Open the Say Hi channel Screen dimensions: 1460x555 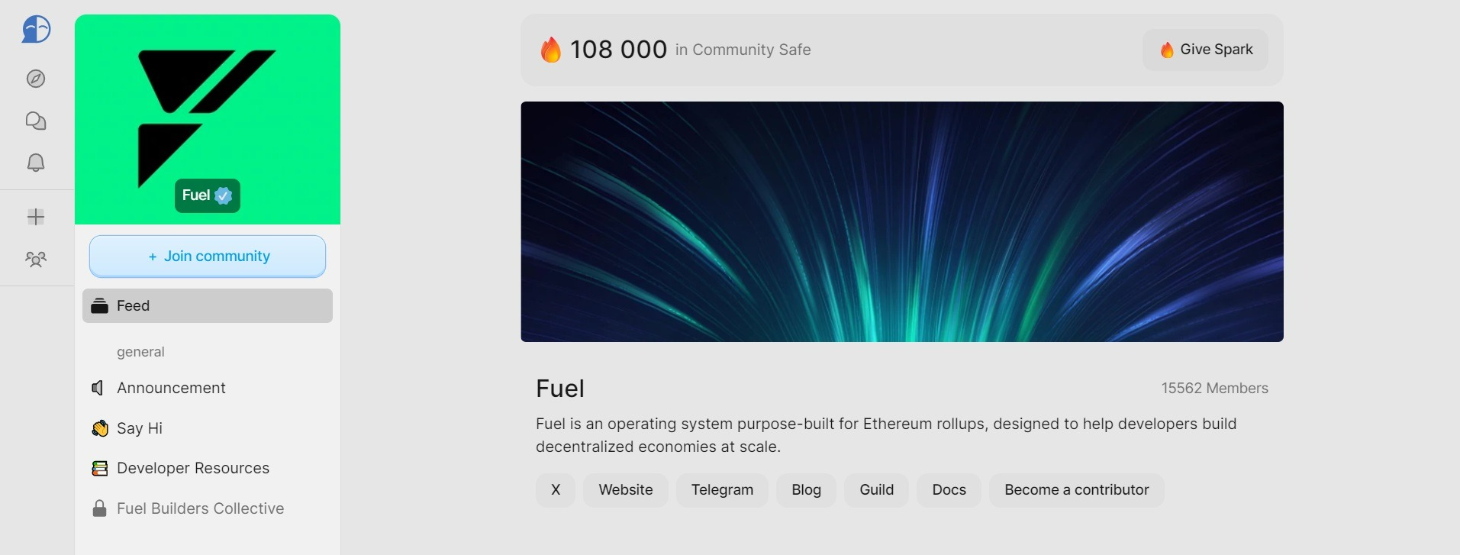(x=140, y=428)
